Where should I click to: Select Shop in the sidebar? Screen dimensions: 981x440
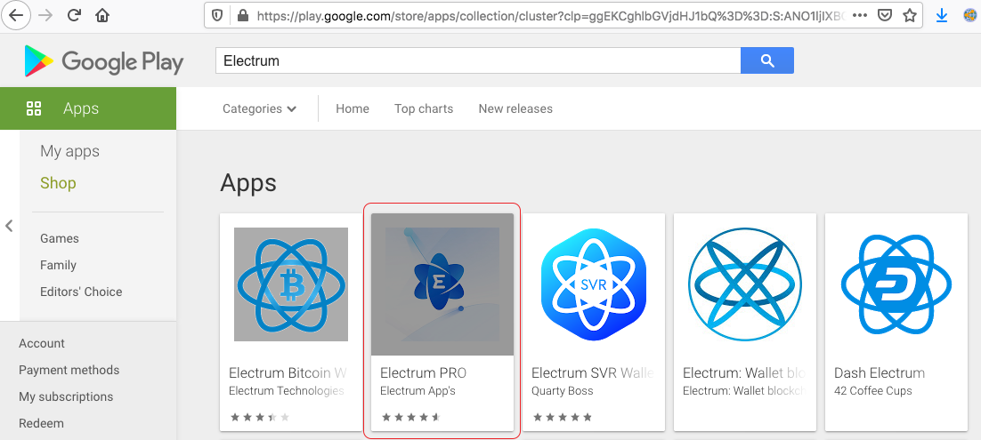pyautogui.click(x=58, y=183)
